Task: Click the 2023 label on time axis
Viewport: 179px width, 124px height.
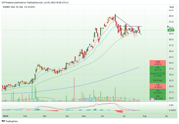Action: 5,116
